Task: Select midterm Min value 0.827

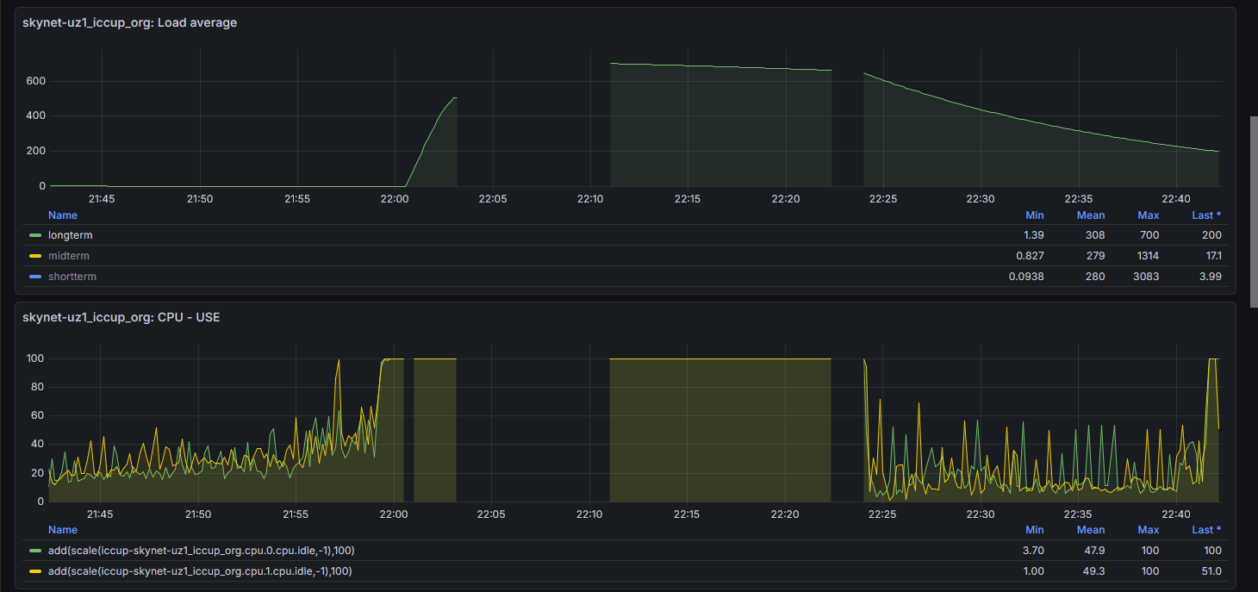Action: tap(1031, 256)
